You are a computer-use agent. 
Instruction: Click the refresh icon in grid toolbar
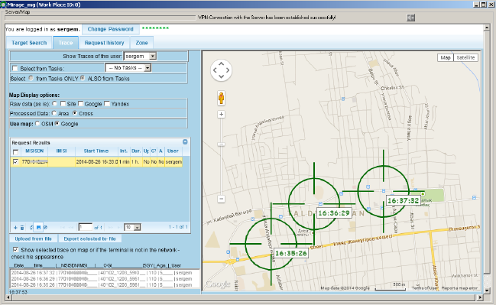click(31, 228)
